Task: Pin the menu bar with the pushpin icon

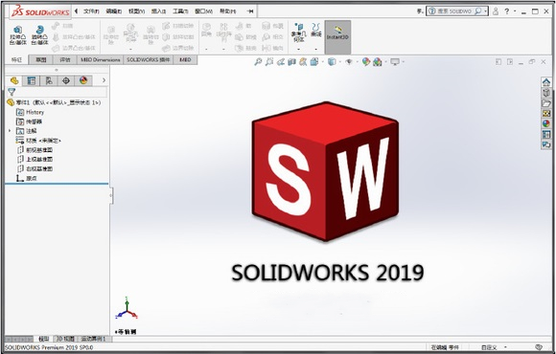Action: [x=250, y=11]
